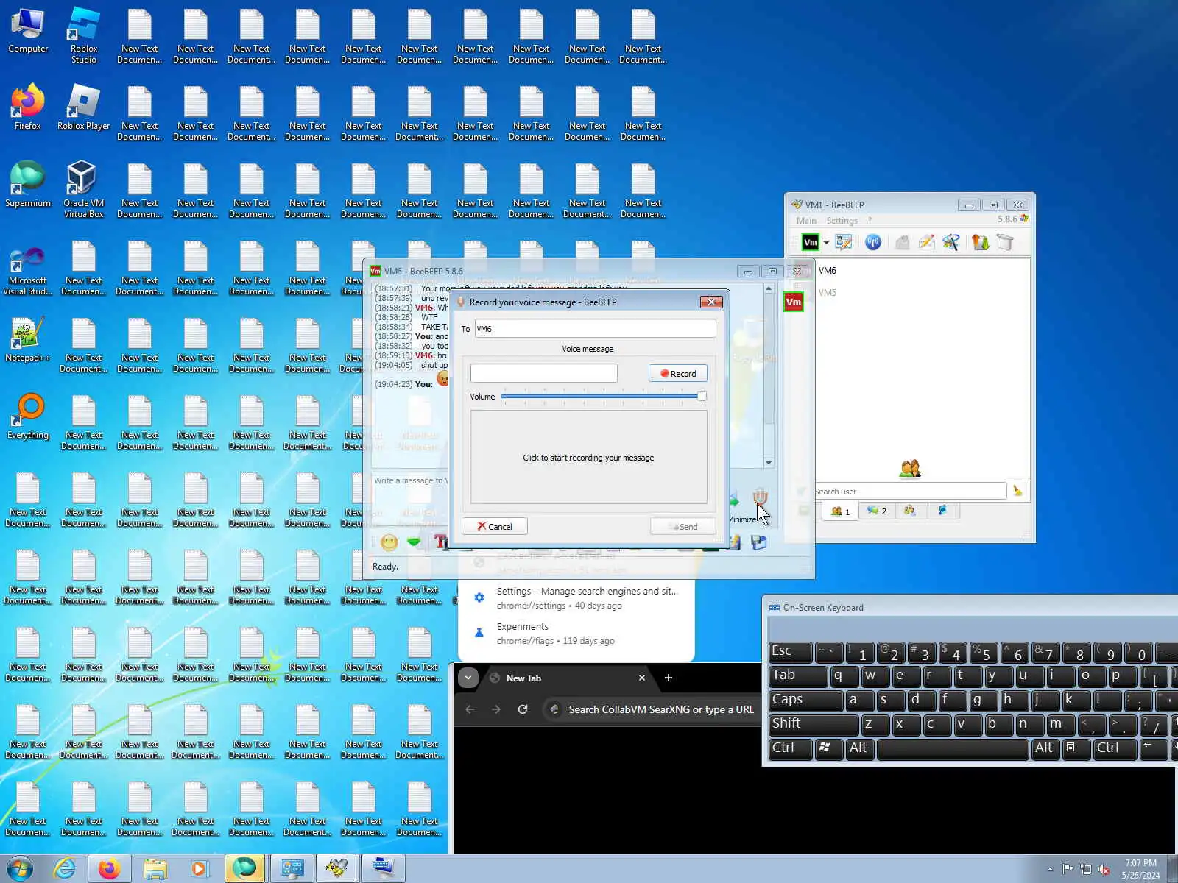This screenshot has width=1178, height=883.
Task: Click the microphone voice message icon in VM6 chat
Action: click(761, 498)
